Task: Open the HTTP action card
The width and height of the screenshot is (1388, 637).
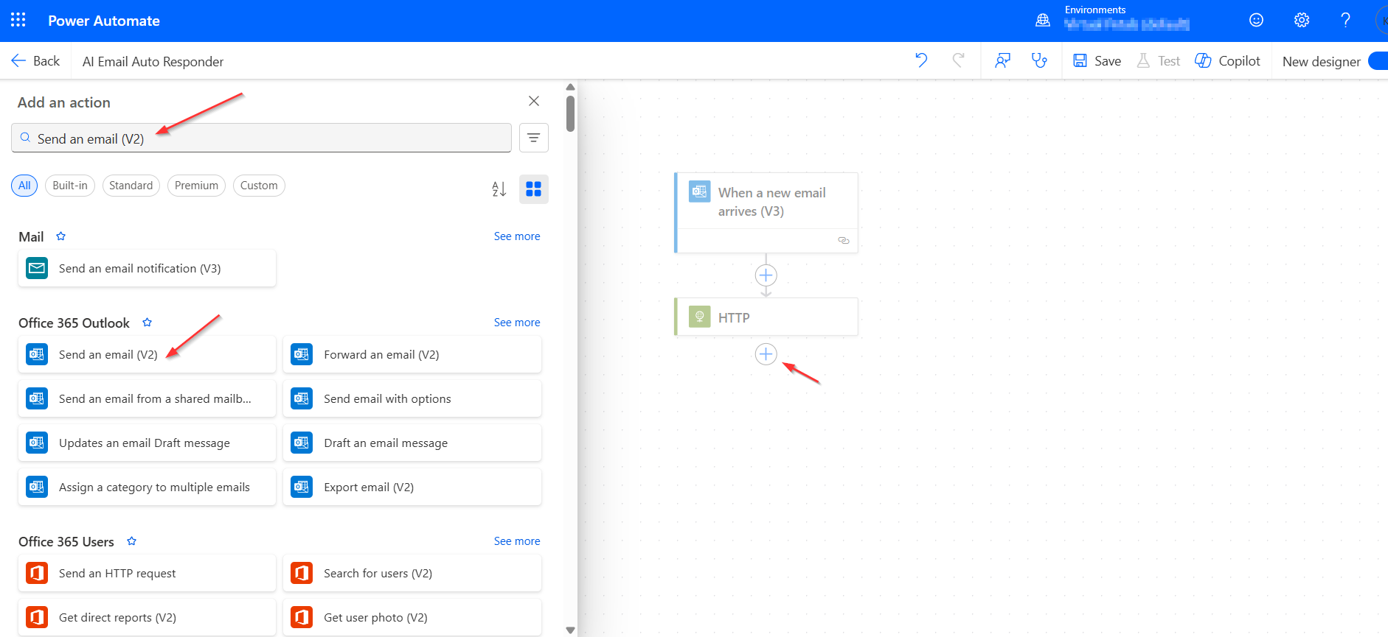Action: (x=766, y=317)
